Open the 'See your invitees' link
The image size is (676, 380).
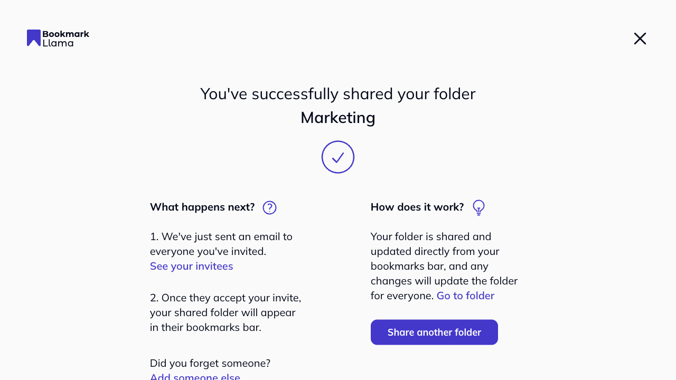click(x=191, y=266)
